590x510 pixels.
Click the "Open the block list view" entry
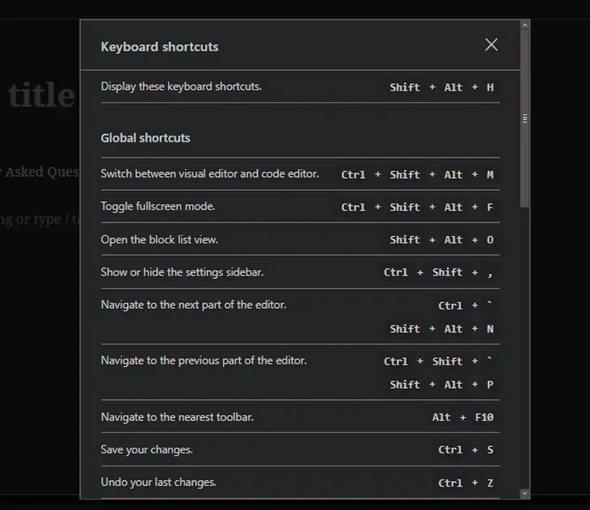pos(159,240)
